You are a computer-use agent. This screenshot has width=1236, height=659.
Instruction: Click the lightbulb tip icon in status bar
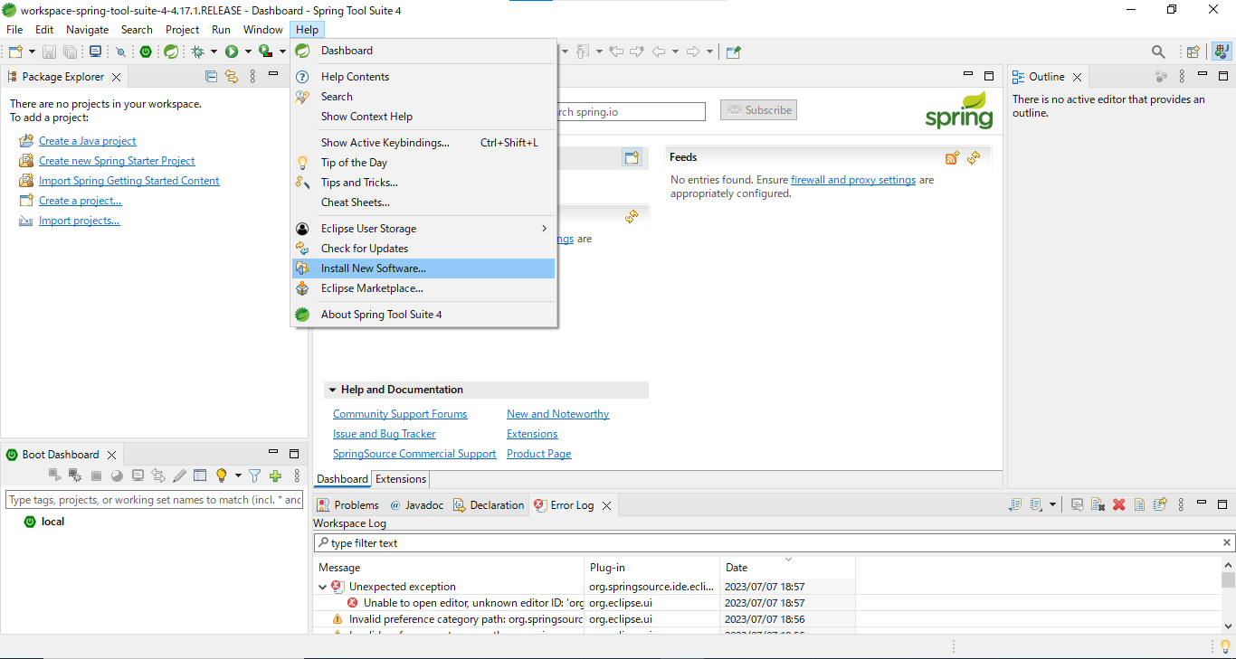click(x=1225, y=646)
